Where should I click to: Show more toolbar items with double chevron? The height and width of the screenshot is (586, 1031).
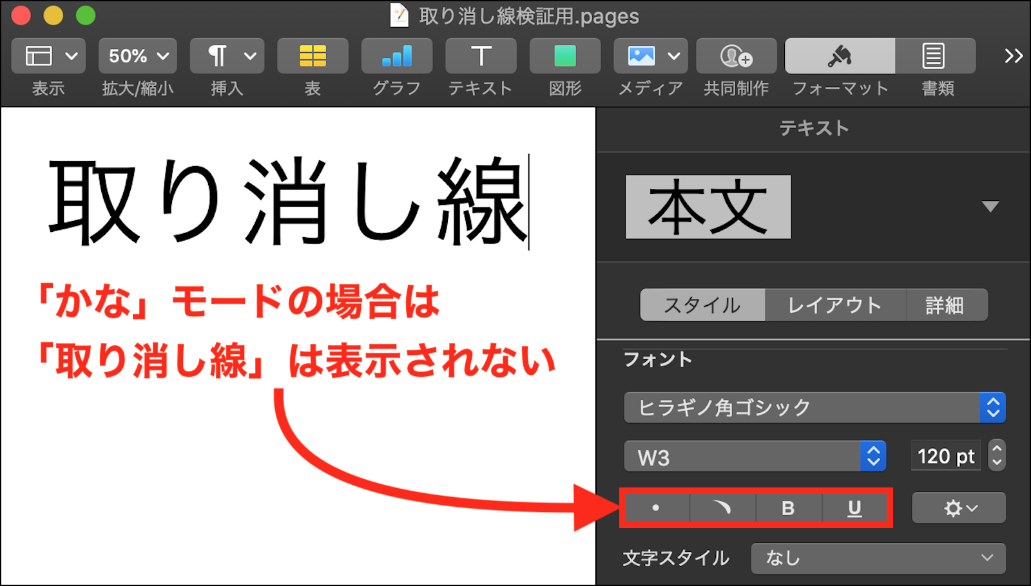click(1014, 56)
